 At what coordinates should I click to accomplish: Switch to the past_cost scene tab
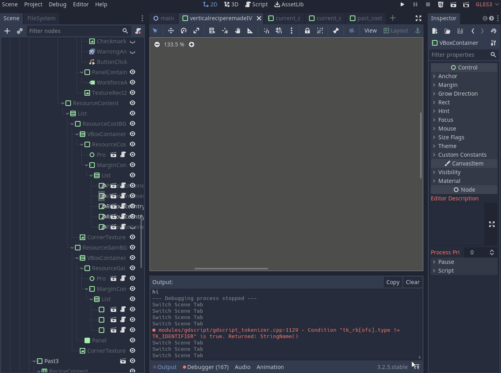(x=366, y=18)
